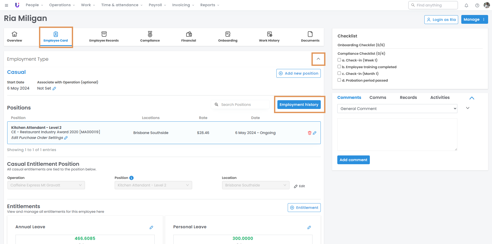Click the Annual Leave edit pencil icon

click(151, 227)
